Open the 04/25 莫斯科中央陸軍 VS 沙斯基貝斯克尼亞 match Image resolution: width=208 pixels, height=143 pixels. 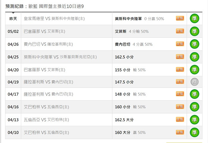(x=60, y=57)
